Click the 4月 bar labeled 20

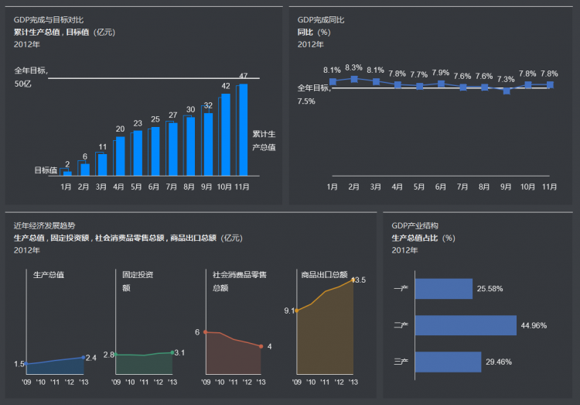point(120,156)
